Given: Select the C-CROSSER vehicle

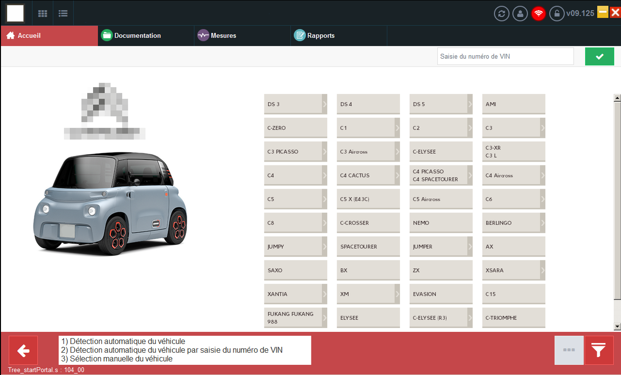Looking at the screenshot, I should click(368, 223).
